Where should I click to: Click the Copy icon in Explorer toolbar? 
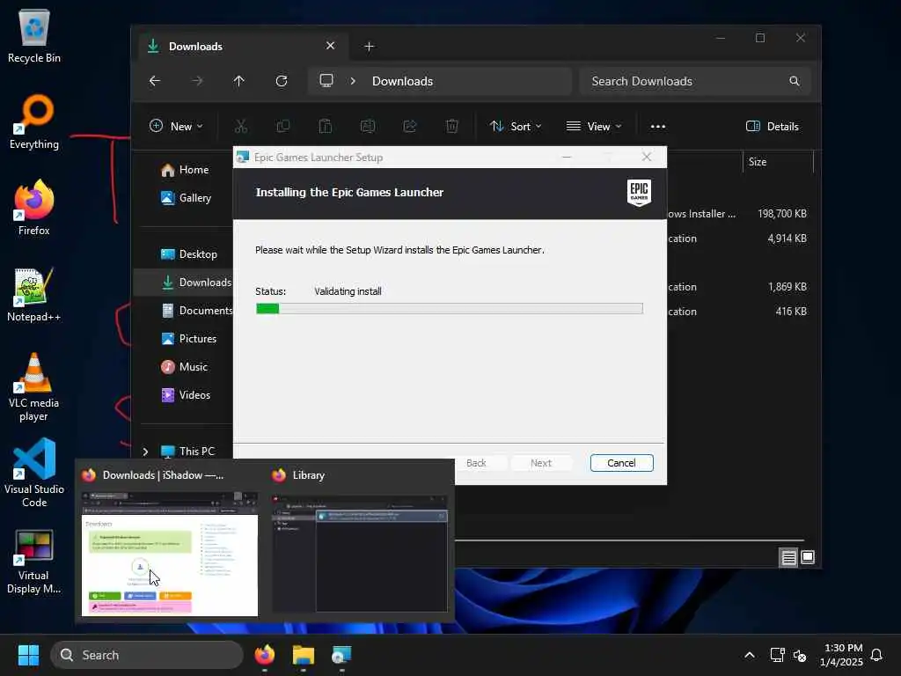282,126
